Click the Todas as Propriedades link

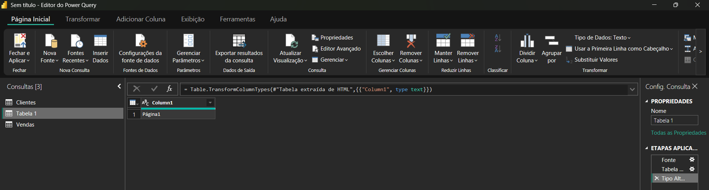(678, 133)
